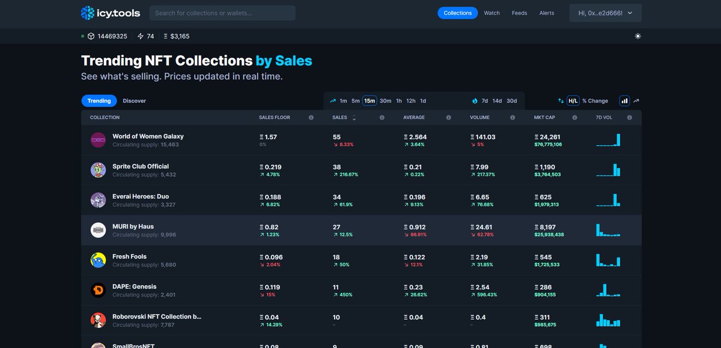Image resolution: width=721 pixels, height=348 pixels.
Task: Click the ETH price $3,165 indicator
Action: tap(176, 36)
